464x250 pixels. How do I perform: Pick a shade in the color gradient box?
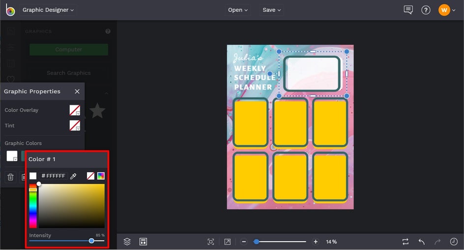(x=72, y=206)
